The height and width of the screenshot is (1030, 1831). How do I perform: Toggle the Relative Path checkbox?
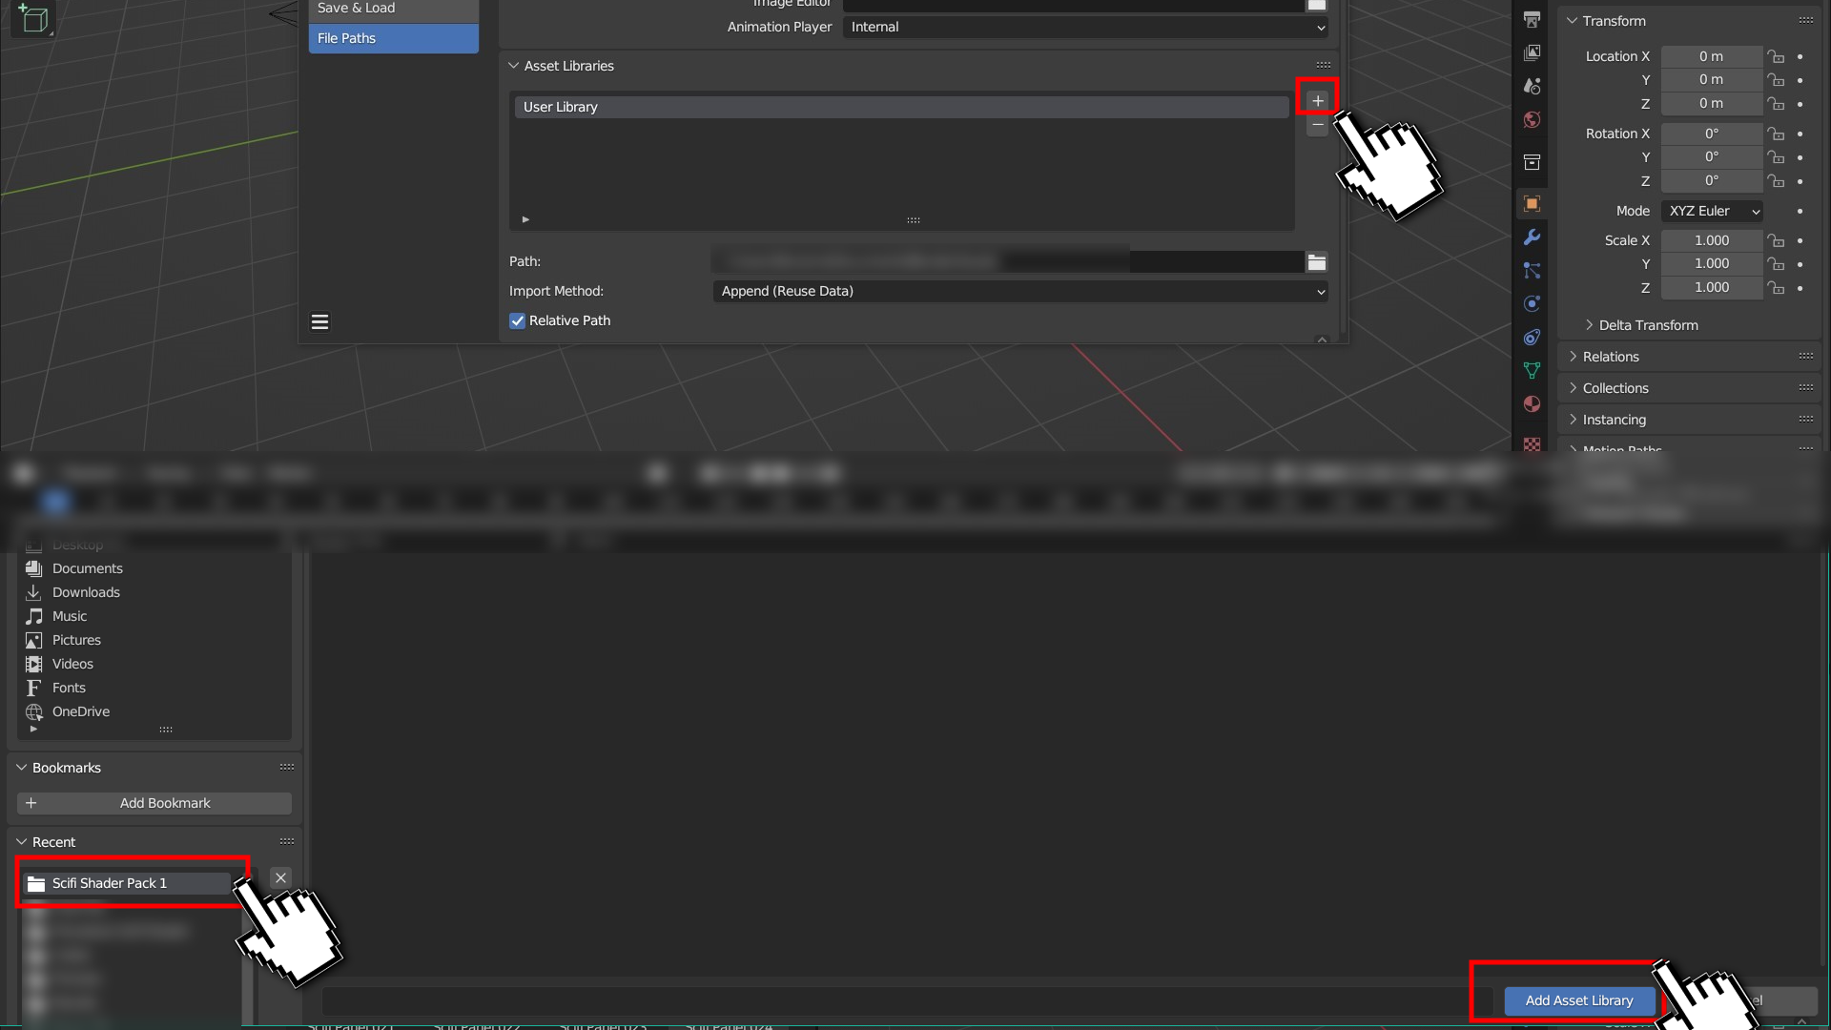[x=518, y=321]
